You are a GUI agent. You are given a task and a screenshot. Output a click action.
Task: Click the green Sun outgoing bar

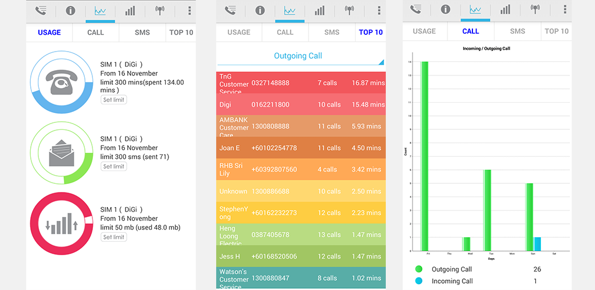coord(530,217)
